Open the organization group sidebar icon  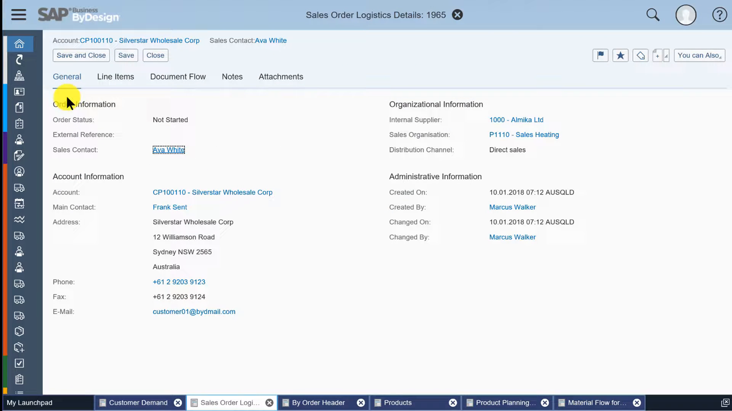(19, 75)
